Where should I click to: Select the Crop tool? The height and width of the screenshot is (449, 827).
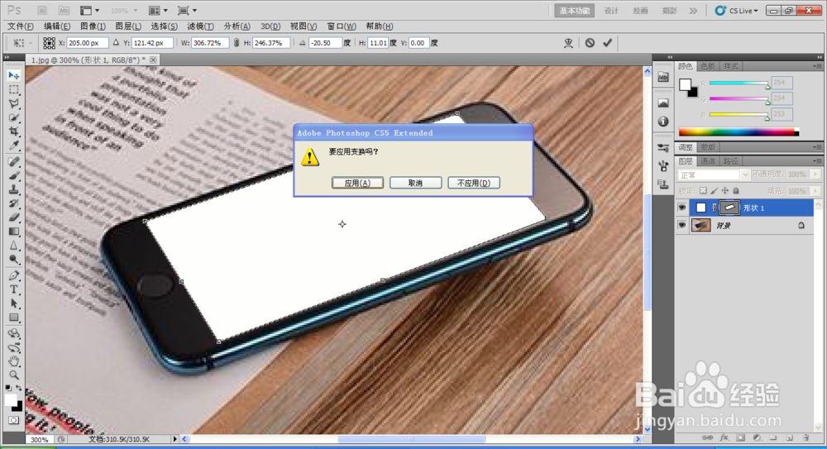click(14, 131)
